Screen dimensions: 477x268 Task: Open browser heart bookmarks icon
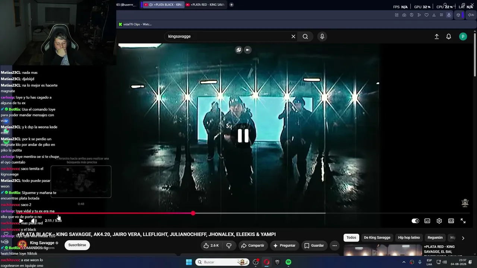(x=426, y=15)
